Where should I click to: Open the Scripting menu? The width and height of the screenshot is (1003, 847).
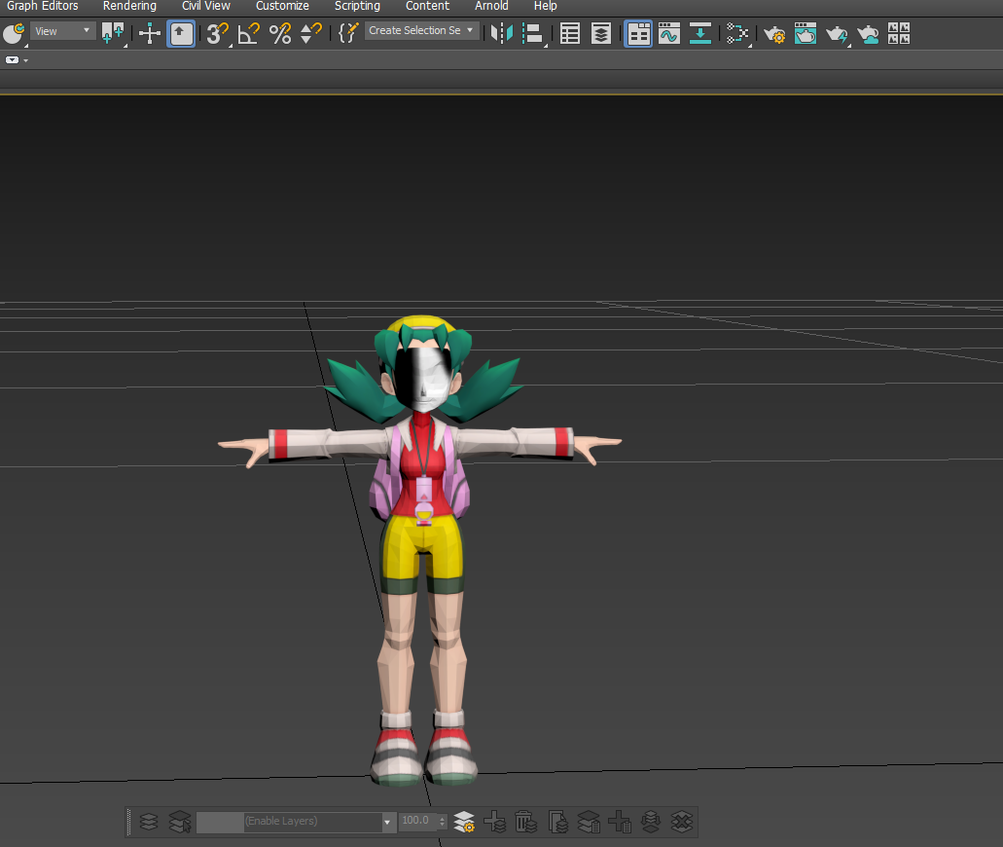coord(357,6)
